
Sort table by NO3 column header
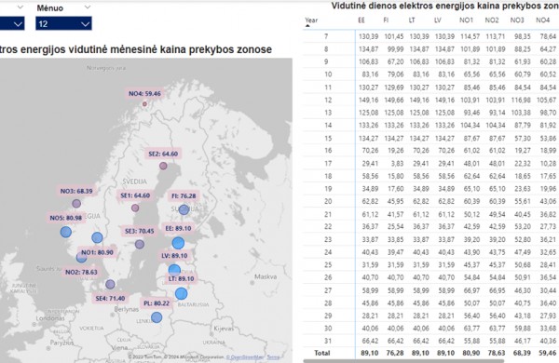[x=517, y=20]
